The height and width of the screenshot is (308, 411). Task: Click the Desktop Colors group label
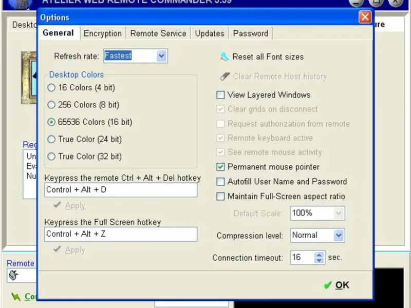76,74
